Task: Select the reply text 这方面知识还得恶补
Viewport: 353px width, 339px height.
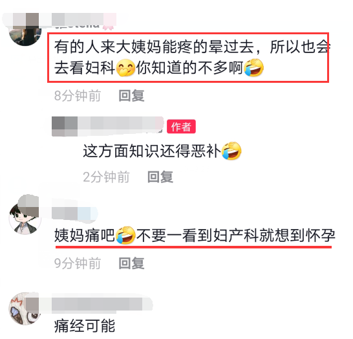Action: click(x=152, y=151)
